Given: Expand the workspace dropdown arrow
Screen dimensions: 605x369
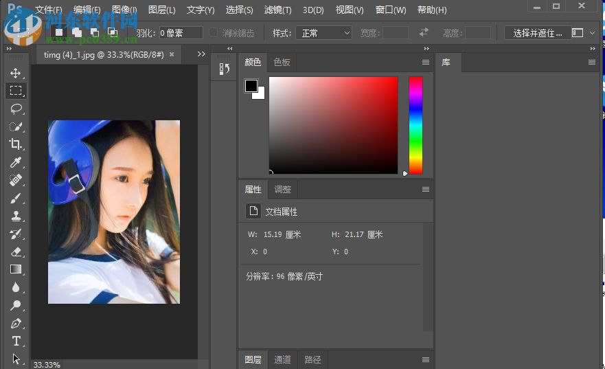Looking at the screenshot, I should point(592,33).
